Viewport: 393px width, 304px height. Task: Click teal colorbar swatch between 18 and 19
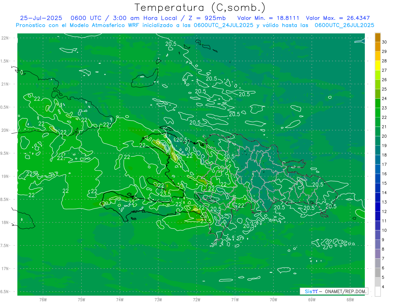(378, 150)
